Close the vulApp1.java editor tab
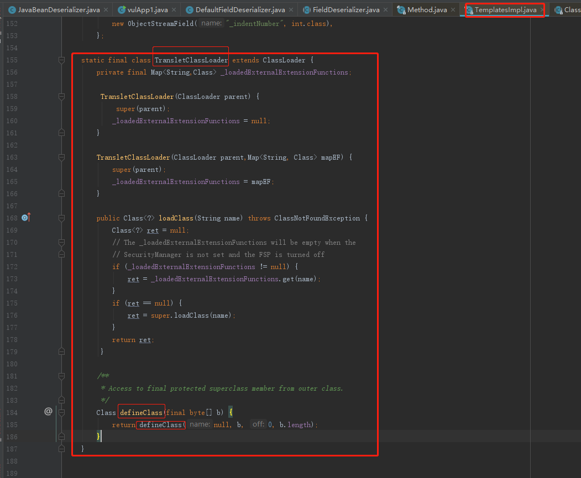The height and width of the screenshot is (478, 581). pyautogui.click(x=174, y=10)
